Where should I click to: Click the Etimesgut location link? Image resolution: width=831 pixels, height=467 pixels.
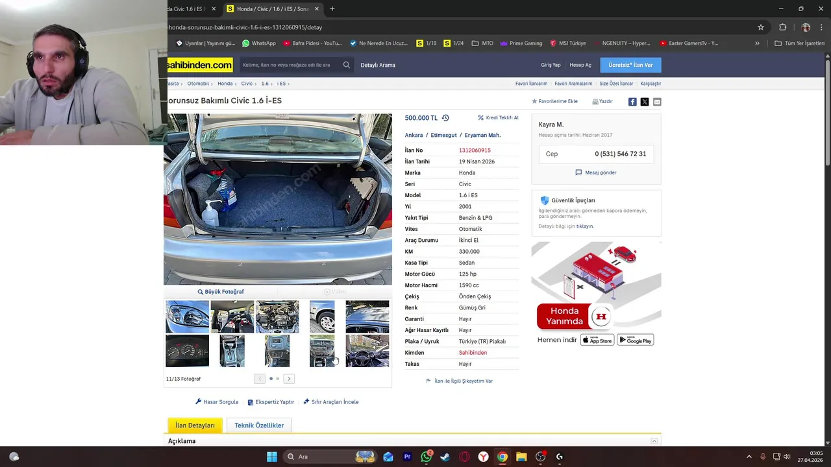(445, 136)
